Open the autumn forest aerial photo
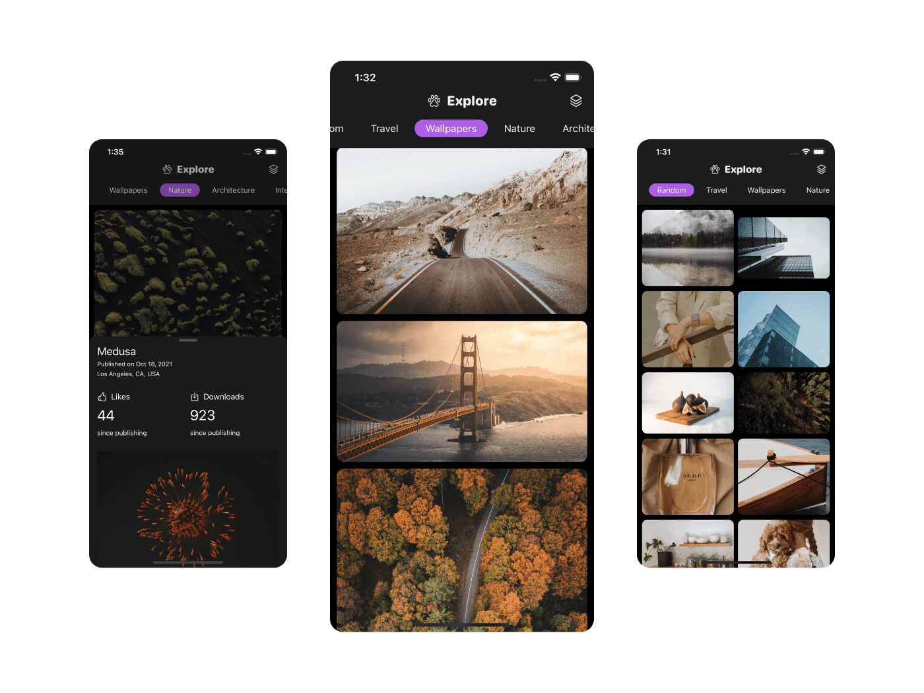This screenshot has width=924, height=693. pos(462,549)
